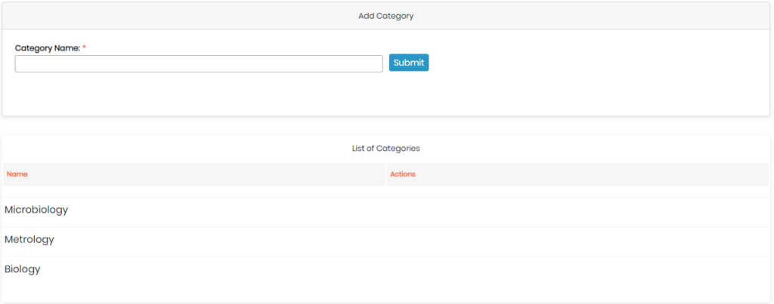Sort by the Name column header
Image resolution: width=774 pixels, height=304 pixels.
click(17, 174)
